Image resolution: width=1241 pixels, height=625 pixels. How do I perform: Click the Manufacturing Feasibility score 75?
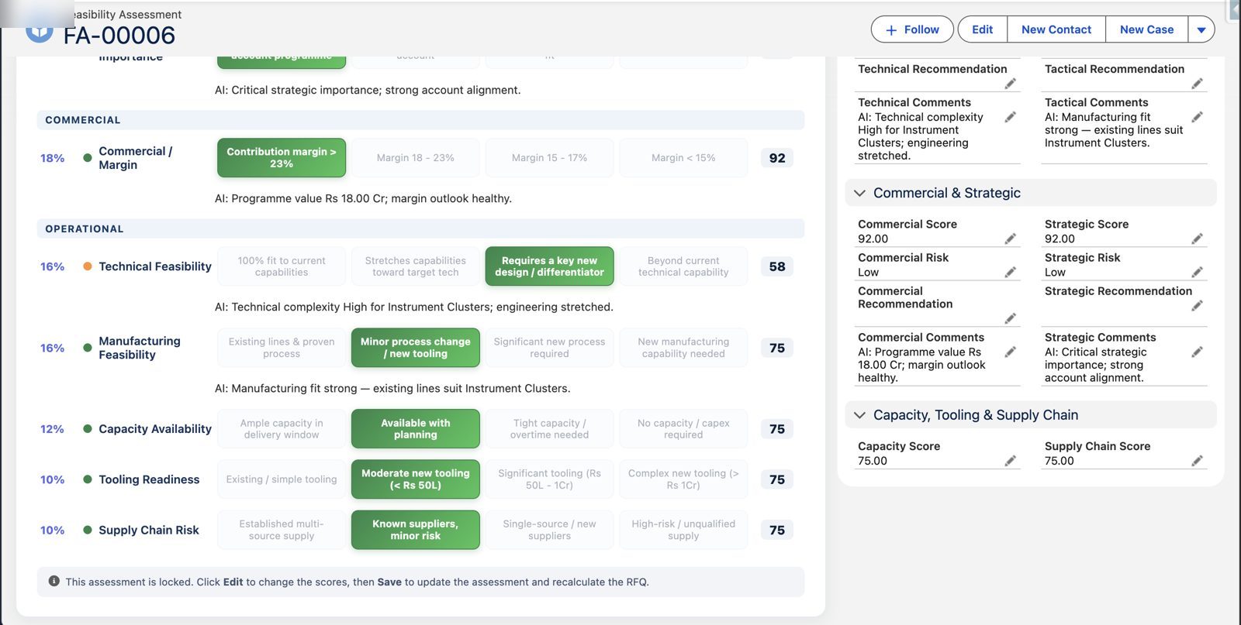click(777, 348)
